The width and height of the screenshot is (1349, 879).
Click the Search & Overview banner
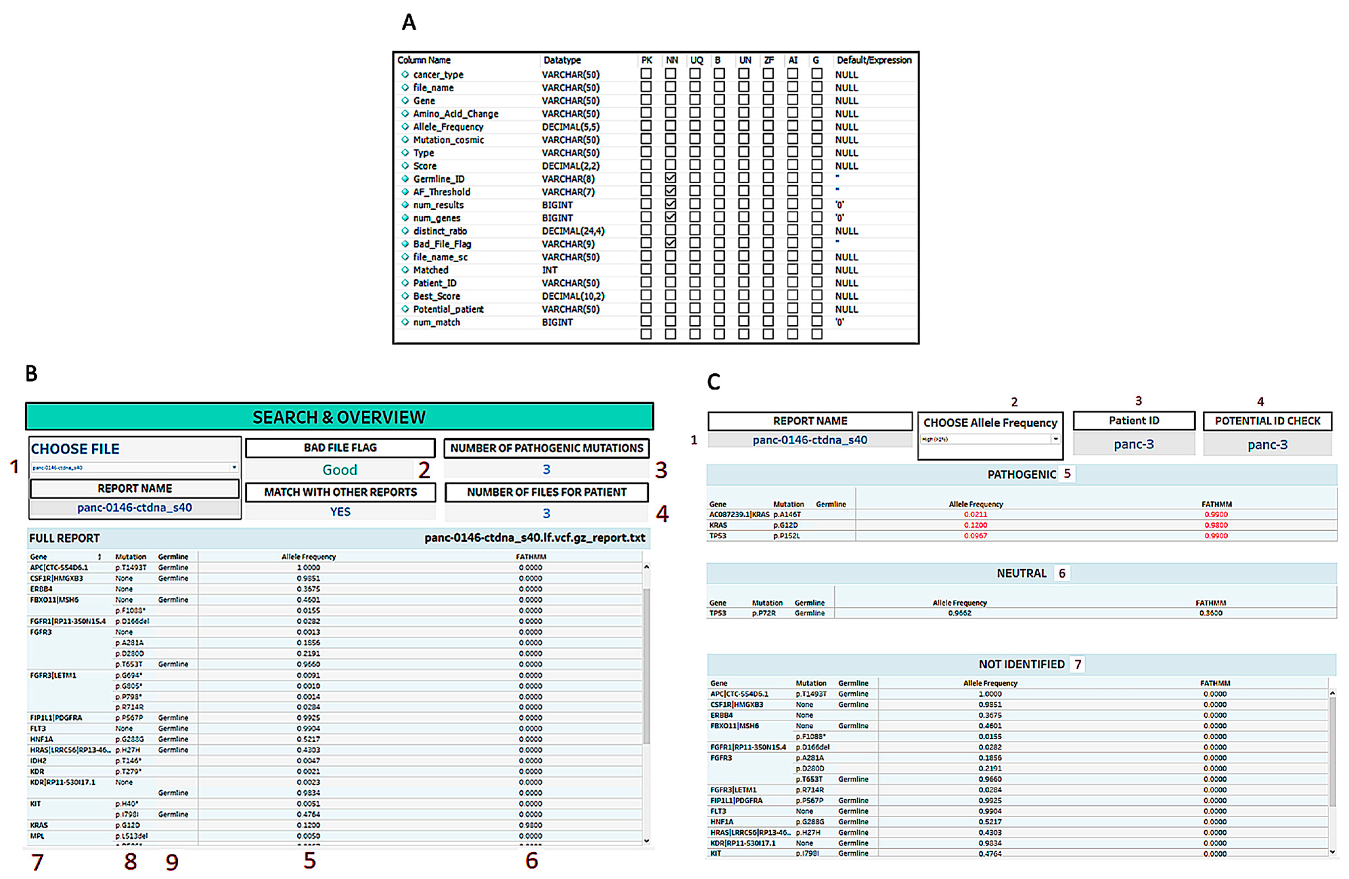[x=339, y=417]
